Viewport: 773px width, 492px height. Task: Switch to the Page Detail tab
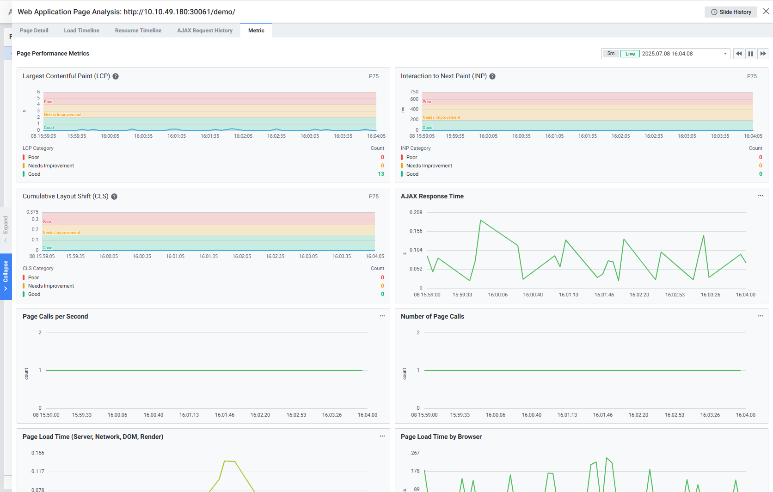point(34,31)
